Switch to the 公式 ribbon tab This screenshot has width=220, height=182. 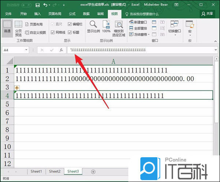[x=72, y=14]
